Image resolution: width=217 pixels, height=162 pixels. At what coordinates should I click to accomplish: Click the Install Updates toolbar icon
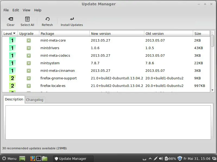point(72,19)
